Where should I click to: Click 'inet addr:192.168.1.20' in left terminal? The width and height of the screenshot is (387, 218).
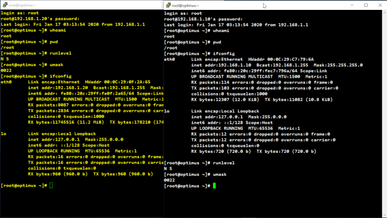[58, 88]
